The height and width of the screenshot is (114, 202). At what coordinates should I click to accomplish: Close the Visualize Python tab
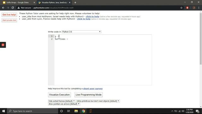coord(70,3)
